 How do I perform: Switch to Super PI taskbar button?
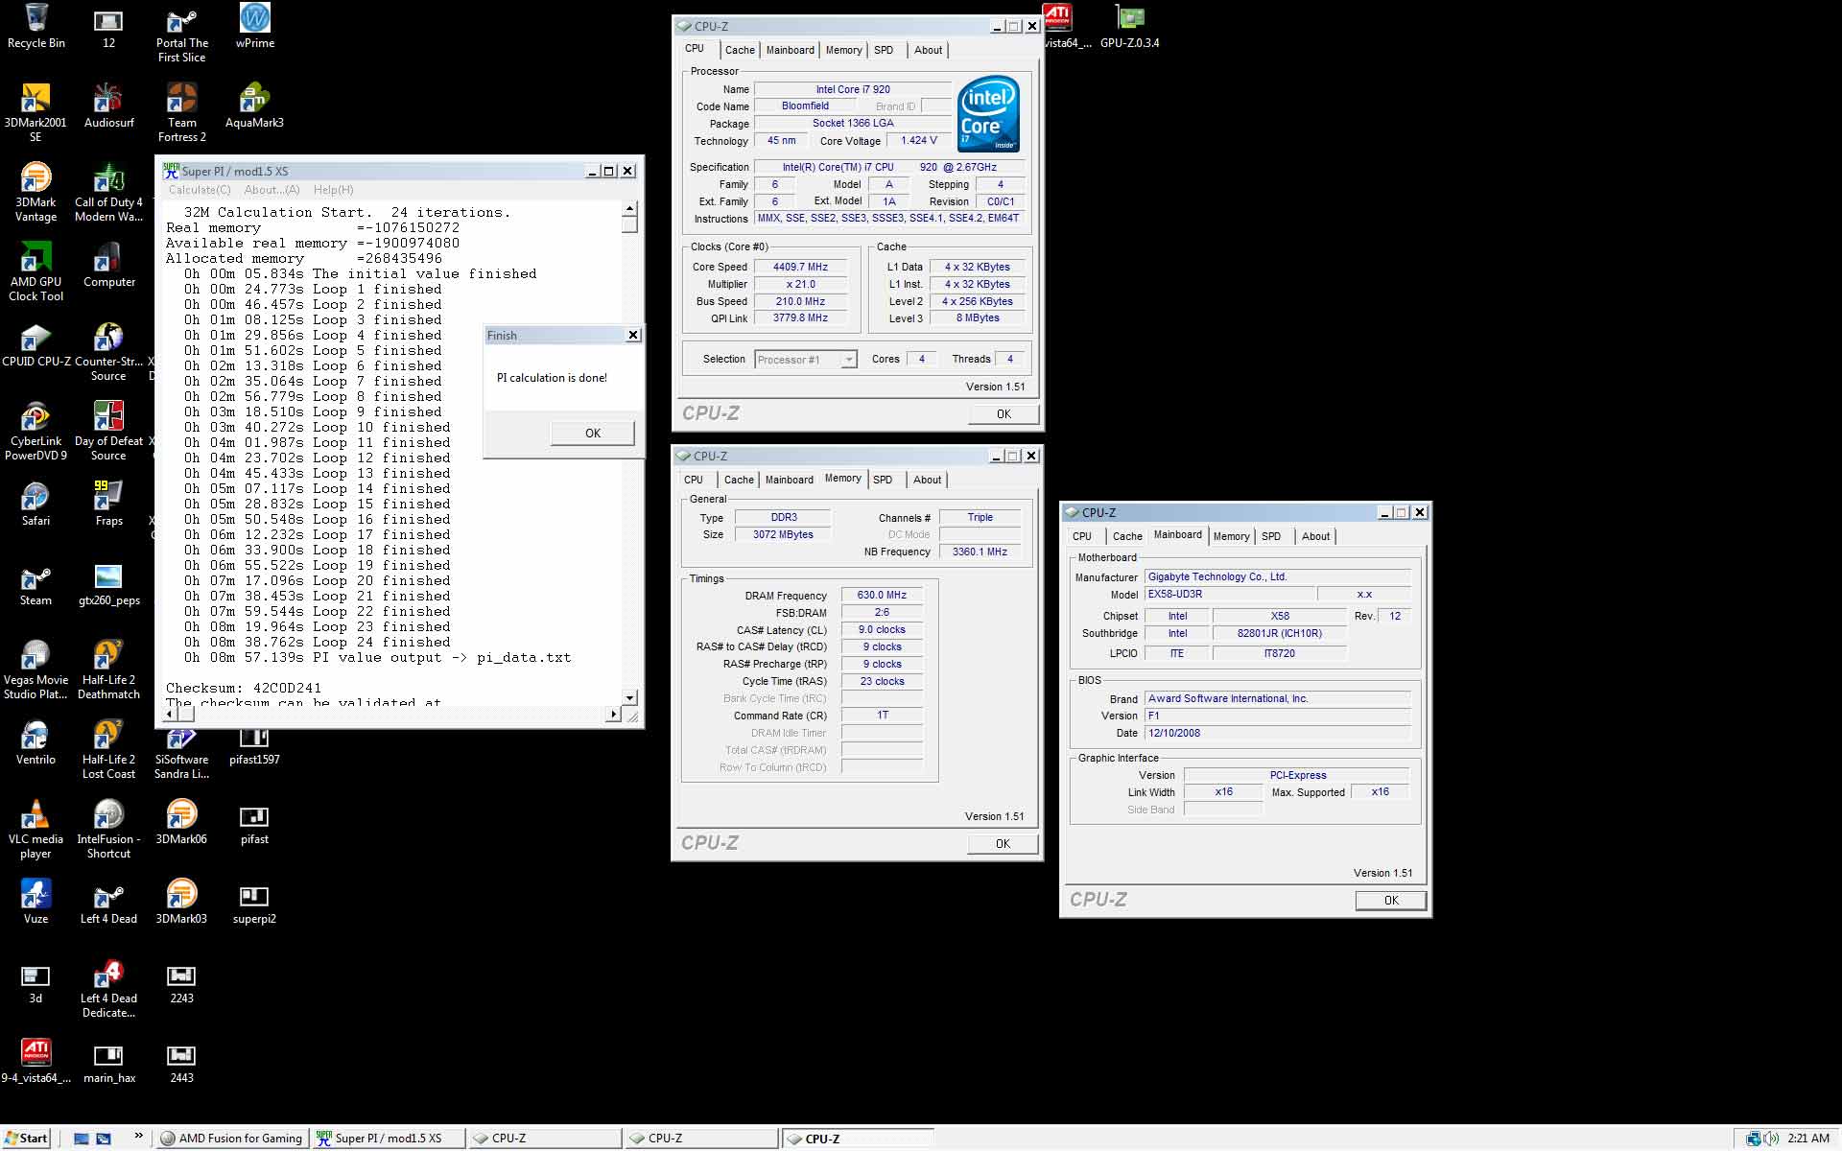click(x=388, y=1139)
